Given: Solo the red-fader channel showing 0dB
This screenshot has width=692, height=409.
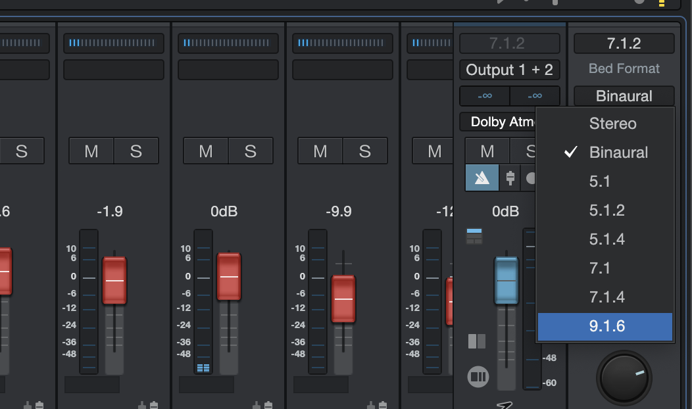Looking at the screenshot, I should pyautogui.click(x=250, y=151).
